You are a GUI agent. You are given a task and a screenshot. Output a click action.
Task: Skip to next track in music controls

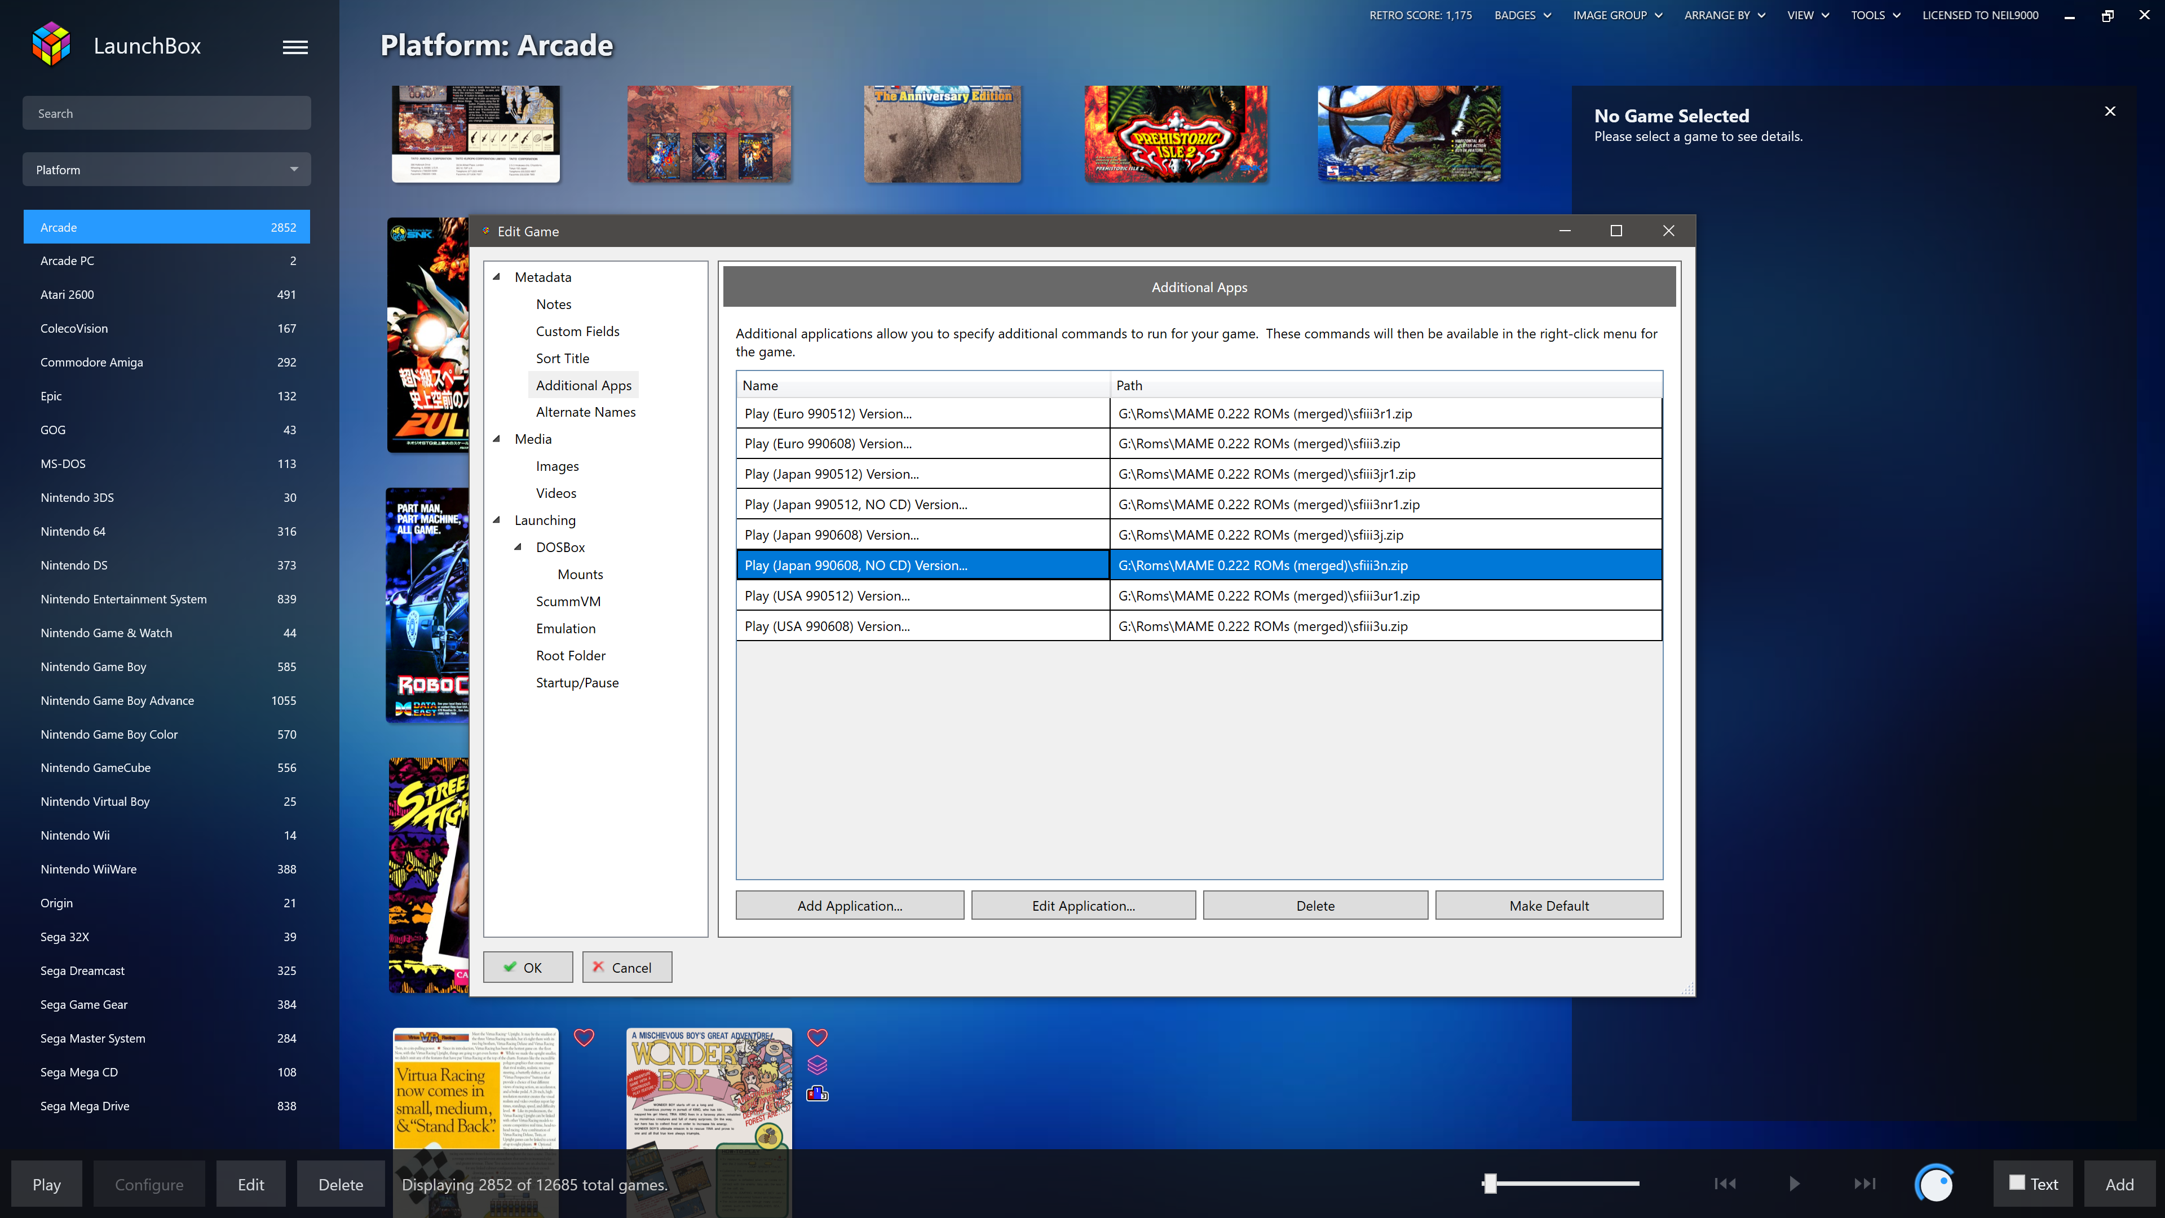click(x=1865, y=1184)
